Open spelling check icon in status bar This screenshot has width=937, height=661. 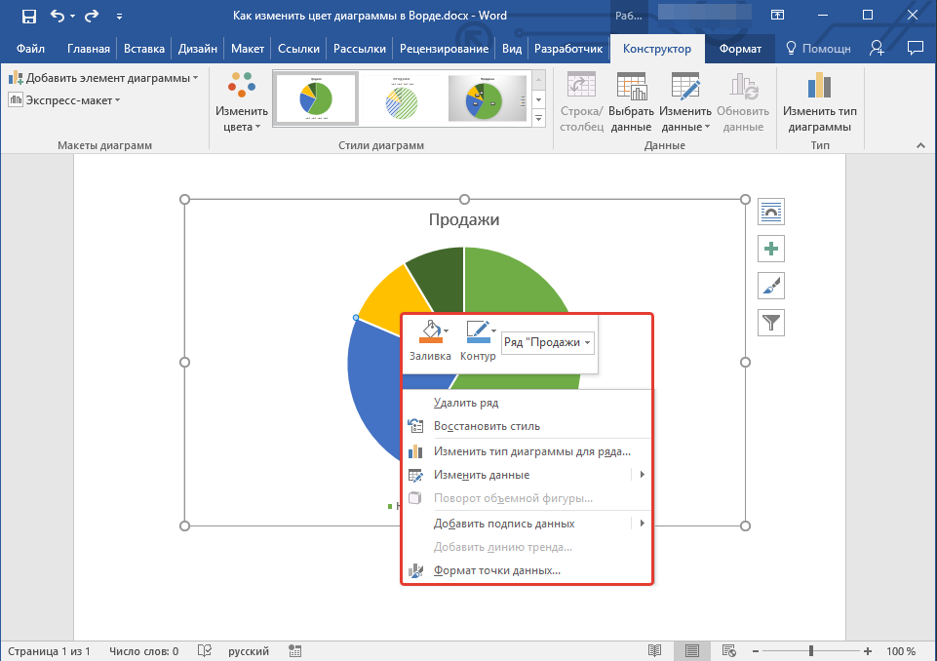pyautogui.click(x=205, y=651)
